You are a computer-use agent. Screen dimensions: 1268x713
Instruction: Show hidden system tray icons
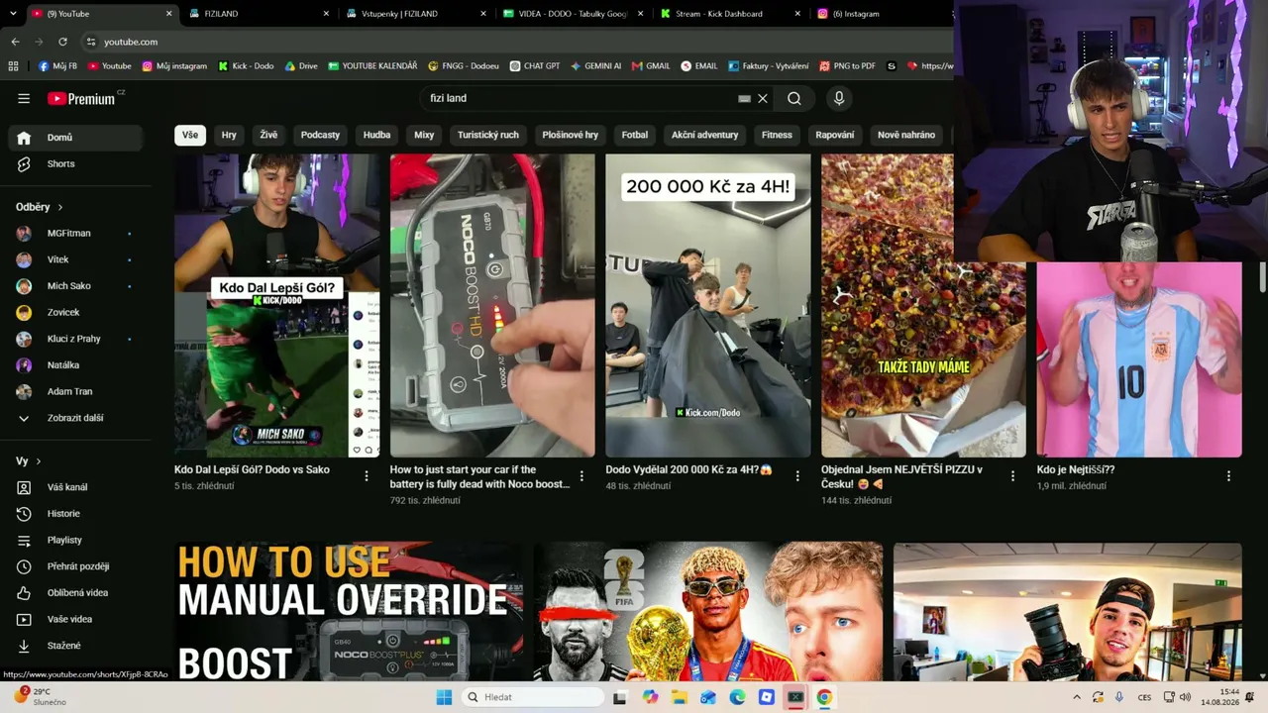click(x=1077, y=697)
